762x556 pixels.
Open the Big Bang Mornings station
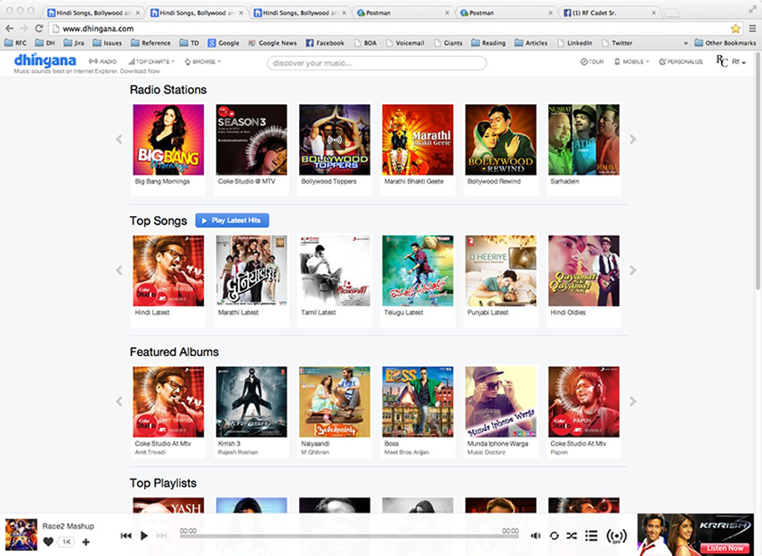[168, 140]
